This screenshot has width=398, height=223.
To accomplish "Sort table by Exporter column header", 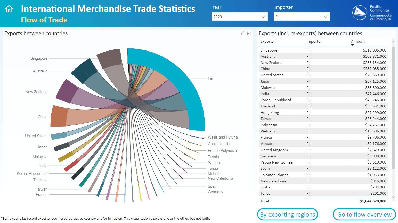I will tap(268, 41).
